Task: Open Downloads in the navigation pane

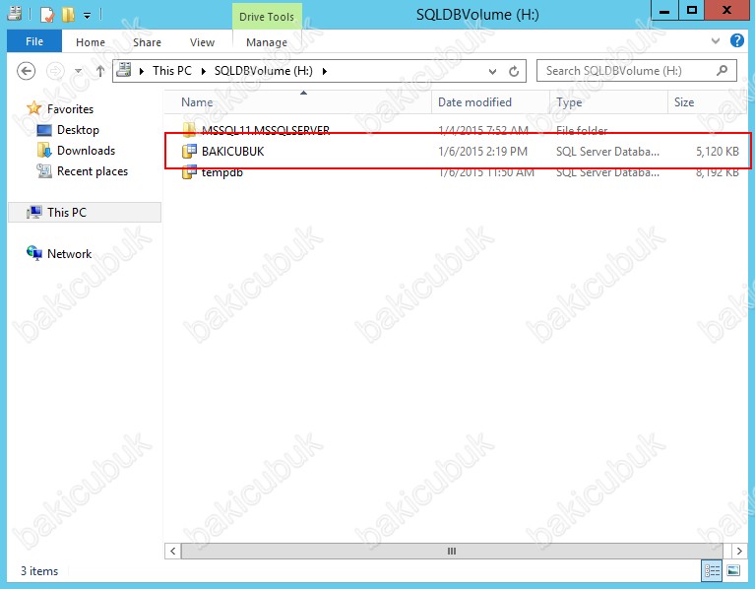Action: 87,151
